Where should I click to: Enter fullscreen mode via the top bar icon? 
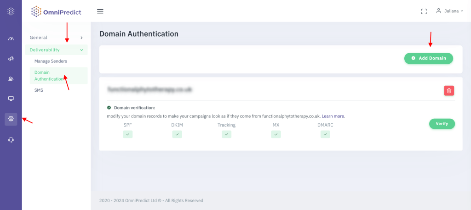coord(424,11)
